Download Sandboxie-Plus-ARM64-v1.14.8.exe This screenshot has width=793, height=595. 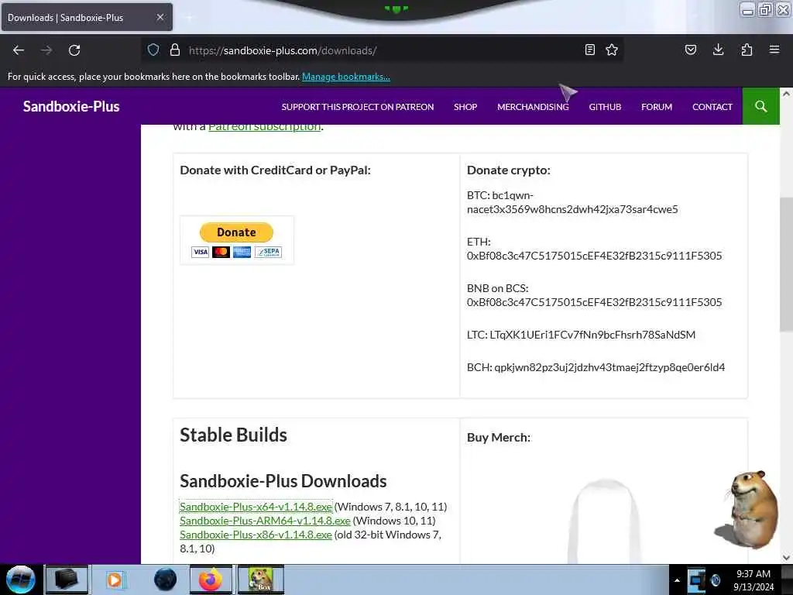pyautogui.click(x=265, y=521)
